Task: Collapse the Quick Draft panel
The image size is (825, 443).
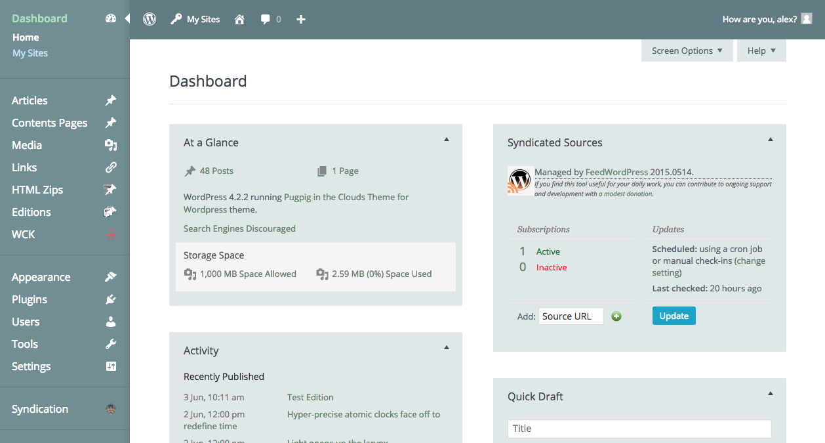Action: (x=771, y=393)
